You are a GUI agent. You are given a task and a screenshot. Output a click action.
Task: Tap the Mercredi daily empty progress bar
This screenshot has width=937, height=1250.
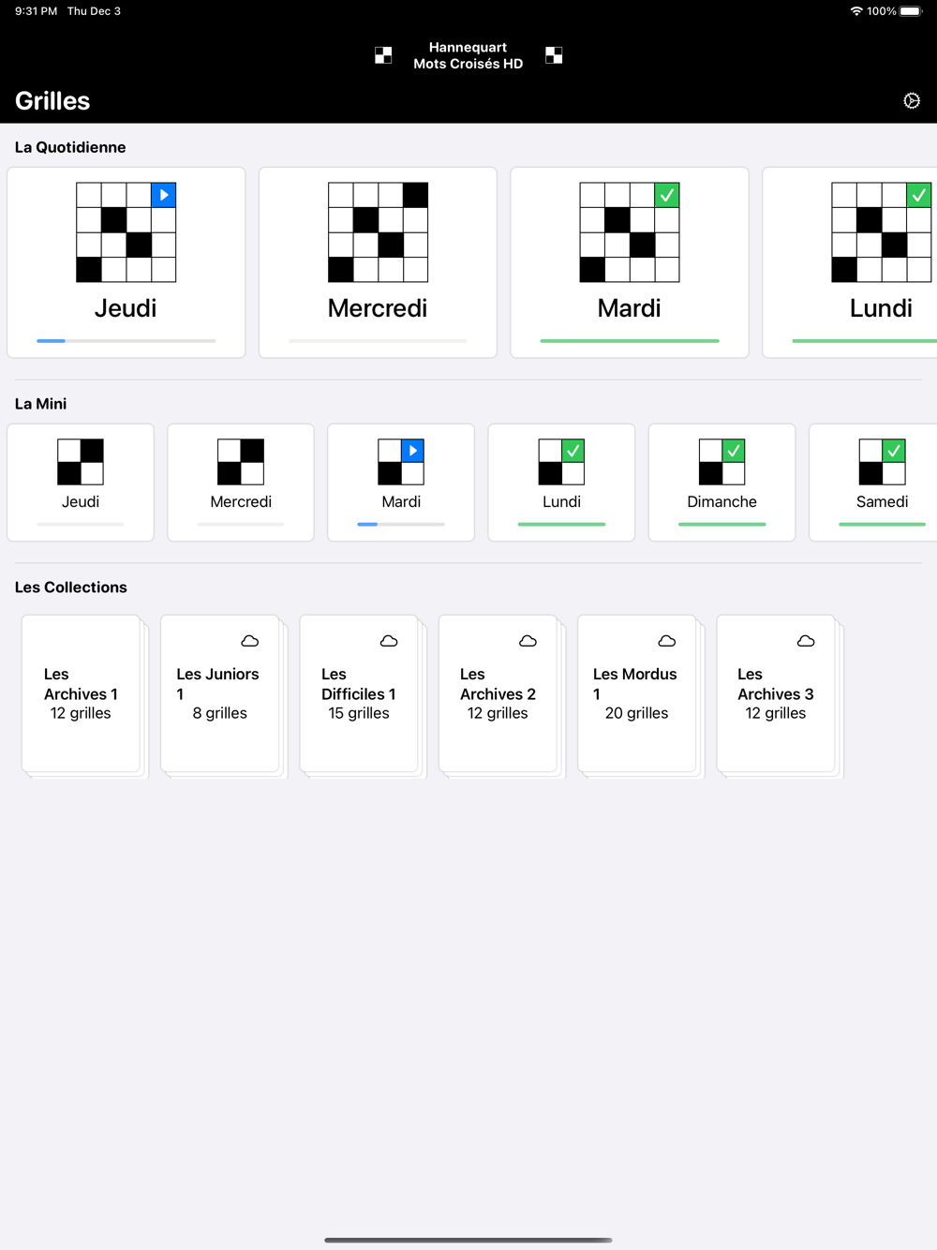coord(378,341)
